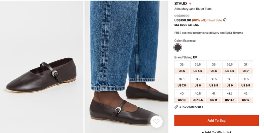Open the side-view shoe product image
This screenshot has height=133, width=264.
point(42,66)
